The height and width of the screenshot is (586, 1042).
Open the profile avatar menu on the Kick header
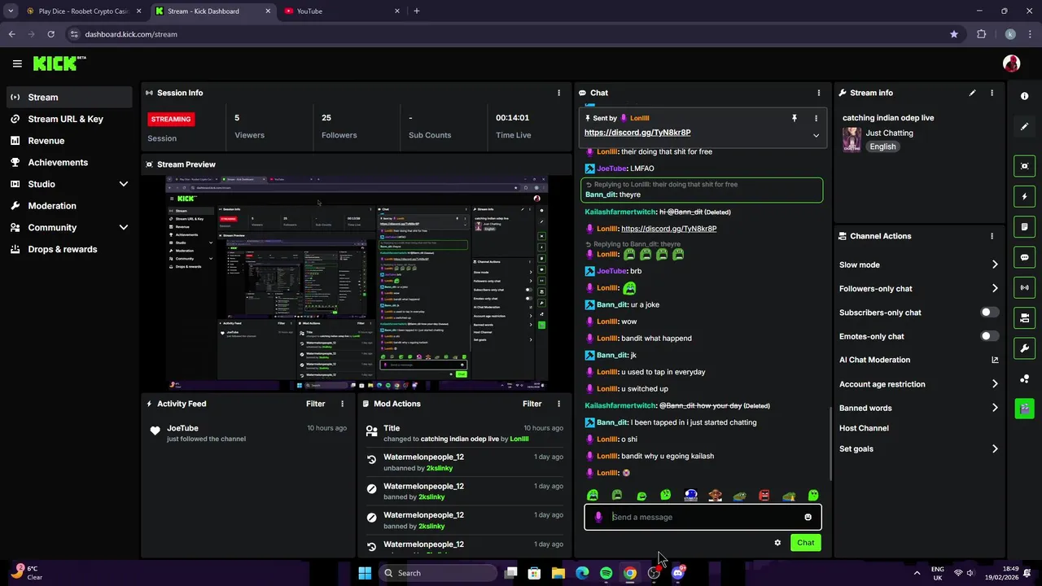point(1011,63)
